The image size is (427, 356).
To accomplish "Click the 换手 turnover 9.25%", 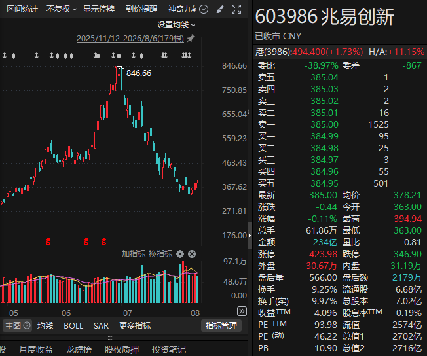I will tap(325, 289).
